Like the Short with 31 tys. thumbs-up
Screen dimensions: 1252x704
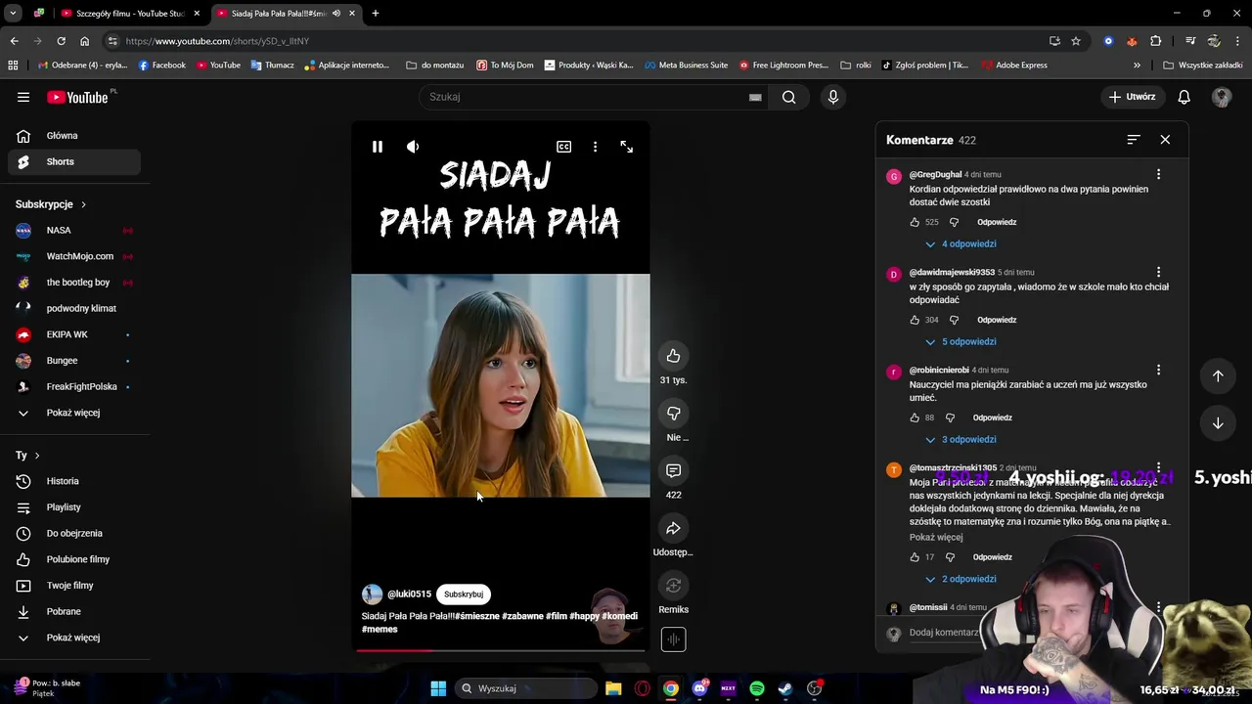coord(673,356)
